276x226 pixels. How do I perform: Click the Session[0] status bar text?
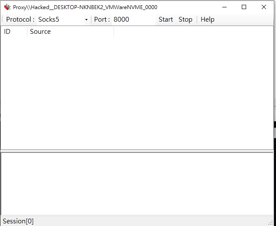(18, 221)
